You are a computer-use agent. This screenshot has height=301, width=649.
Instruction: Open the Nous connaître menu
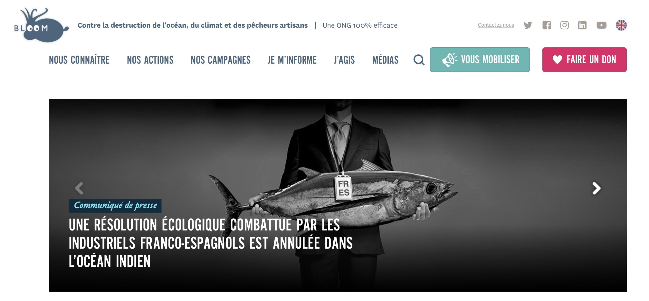coord(79,60)
